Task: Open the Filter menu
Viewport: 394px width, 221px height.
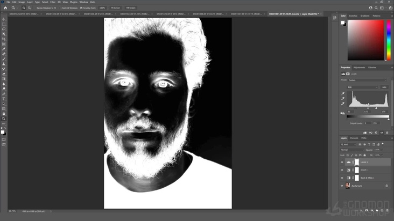Action: 53,2
